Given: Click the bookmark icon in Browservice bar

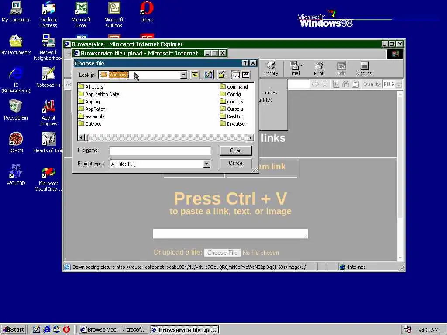Looking at the screenshot, I should click(325, 84).
